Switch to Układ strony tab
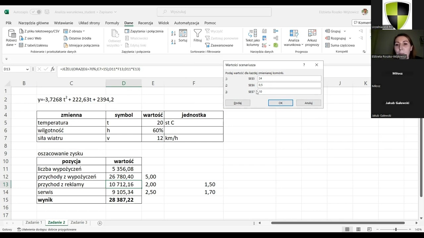Viewport: 424px width, 238px height. click(x=89, y=23)
